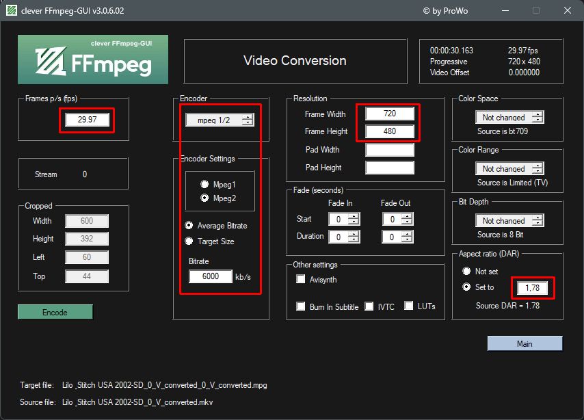This screenshot has height=420, width=584.
Task: Click the Frames per second field
Action: (x=87, y=120)
